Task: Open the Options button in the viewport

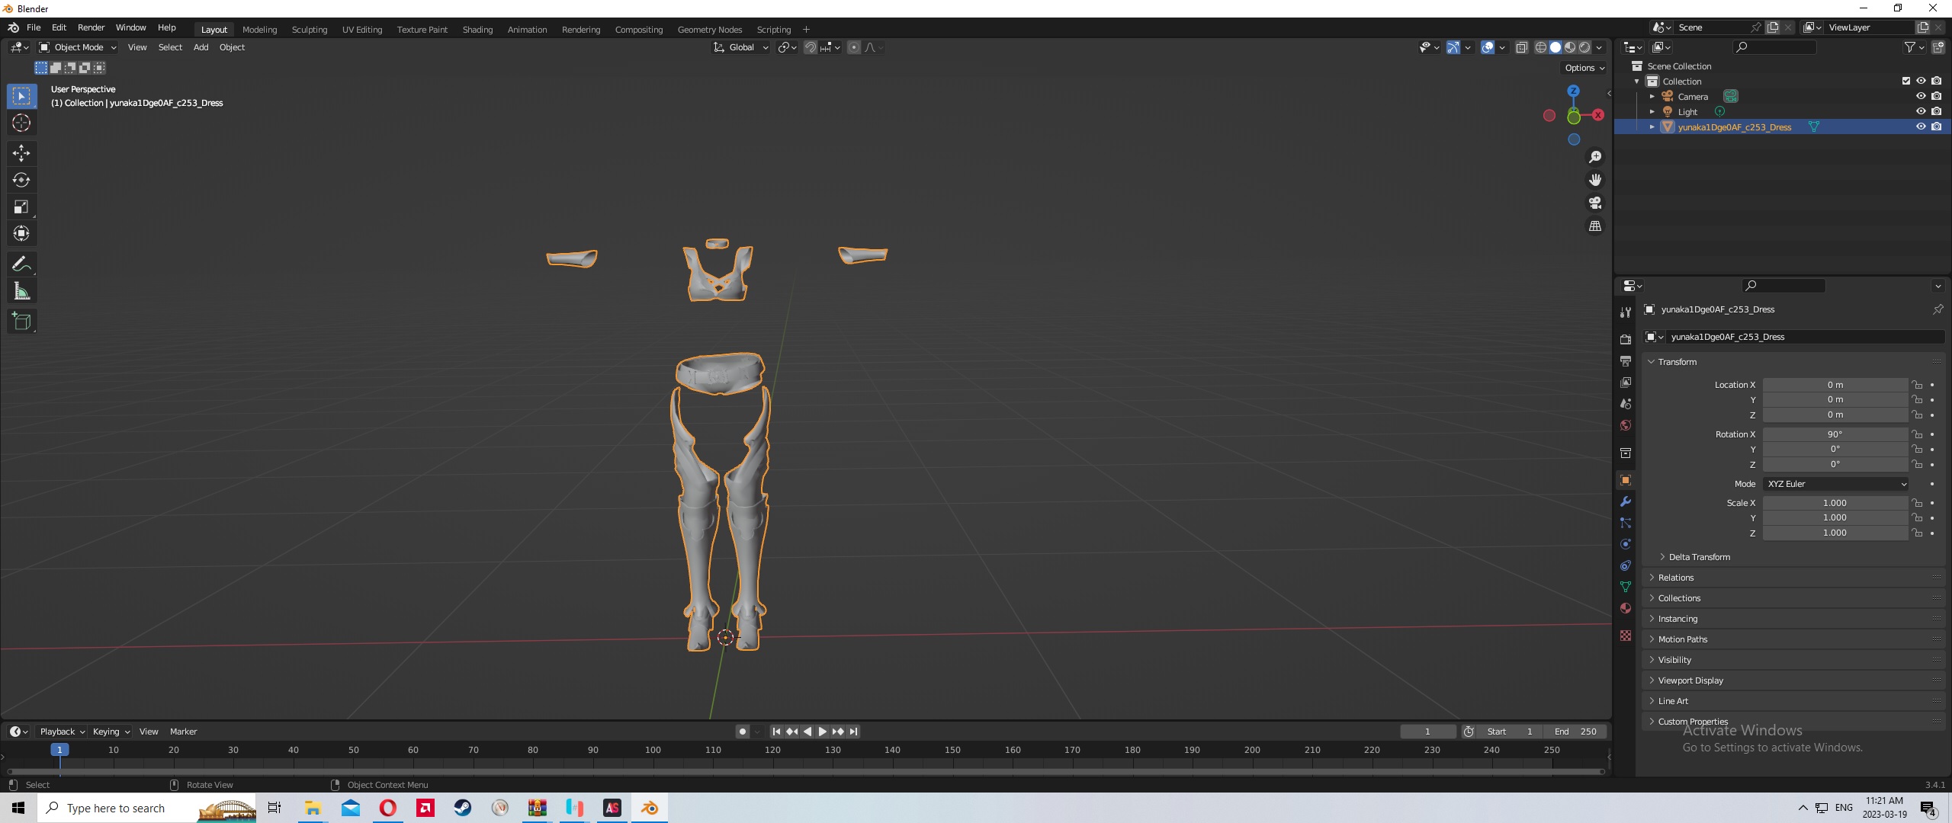Action: click(1584, 68)
